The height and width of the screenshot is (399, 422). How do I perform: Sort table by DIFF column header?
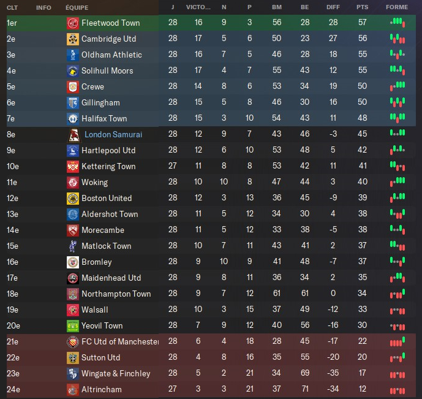(x=333, y=7)
